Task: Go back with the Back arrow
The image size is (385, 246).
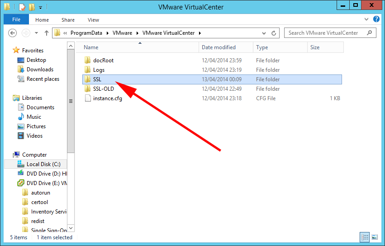Action: pyautogui.click(x=13, y=33)
